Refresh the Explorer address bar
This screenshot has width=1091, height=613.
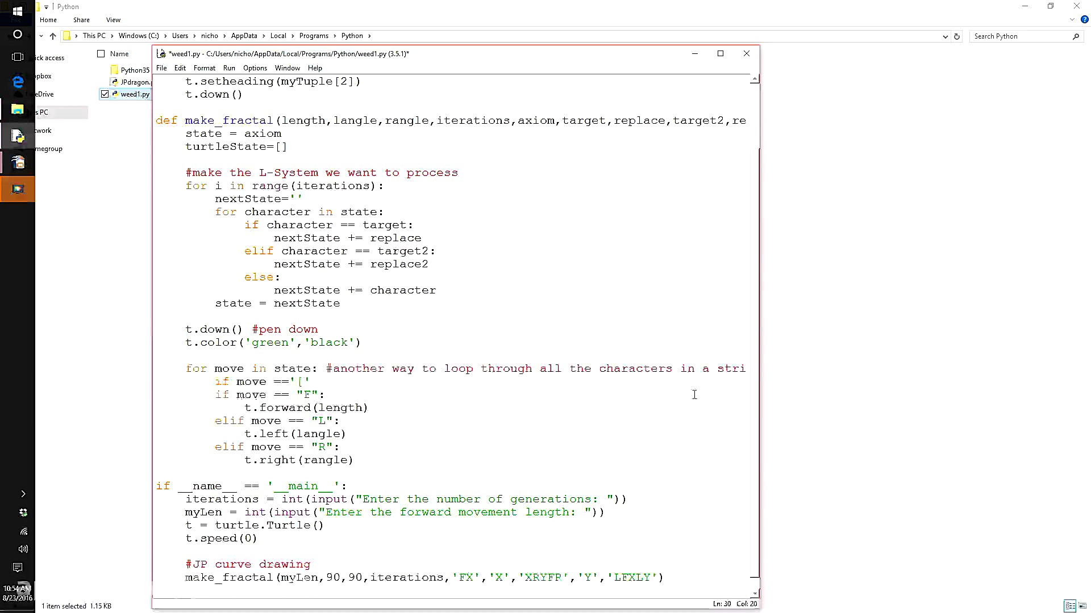(957, 36)
